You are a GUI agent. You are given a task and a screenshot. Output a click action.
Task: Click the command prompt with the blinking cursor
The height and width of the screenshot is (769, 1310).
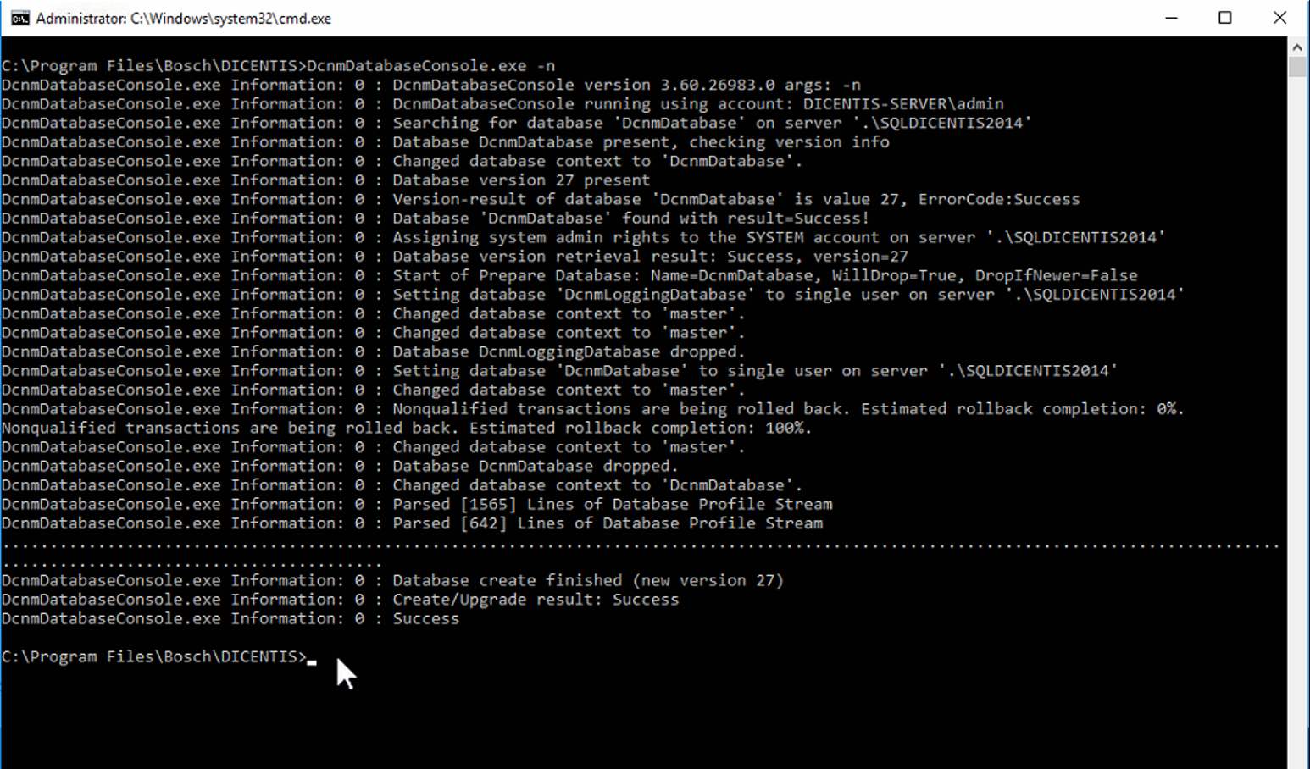159,656
